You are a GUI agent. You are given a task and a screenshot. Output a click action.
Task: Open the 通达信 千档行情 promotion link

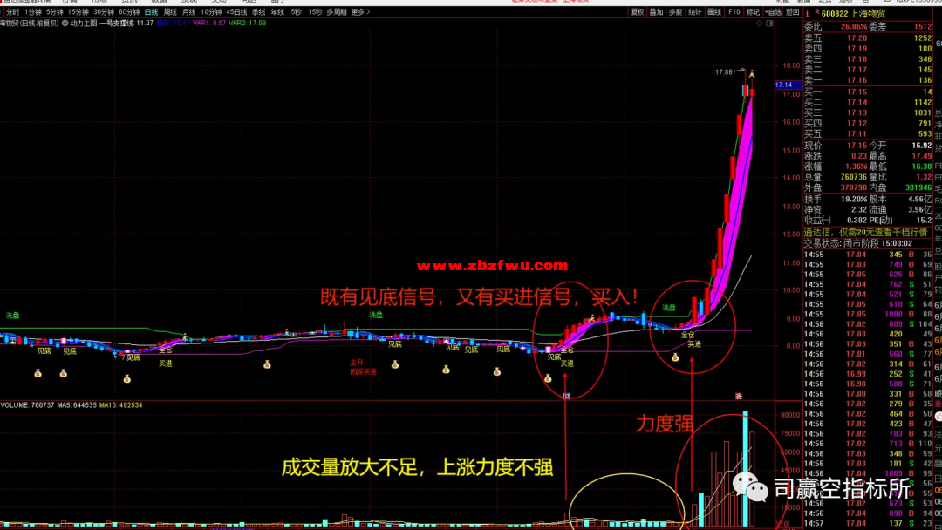(866, 232)
